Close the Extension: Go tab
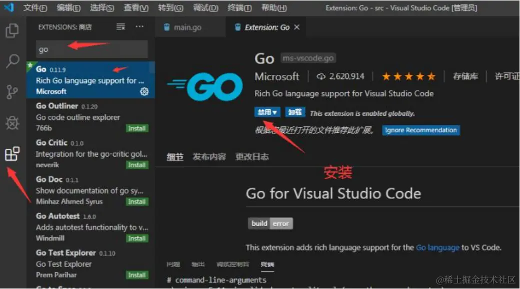The width and height of the screenshot is (520, 289). pyautogui.click(x=297, y=27)
